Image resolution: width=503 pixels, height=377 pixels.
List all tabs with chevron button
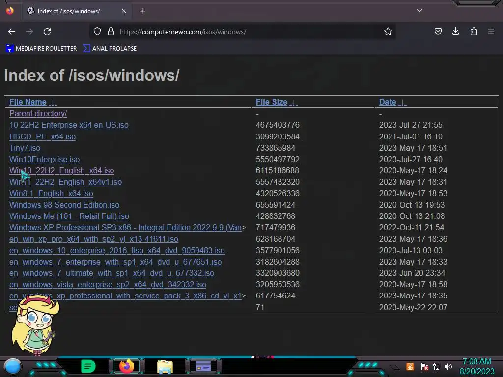coord(419,11)
